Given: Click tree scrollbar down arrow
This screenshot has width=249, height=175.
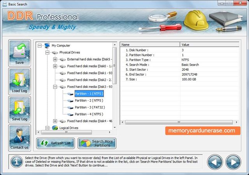Looking at the screenshot, I should 115,128.
